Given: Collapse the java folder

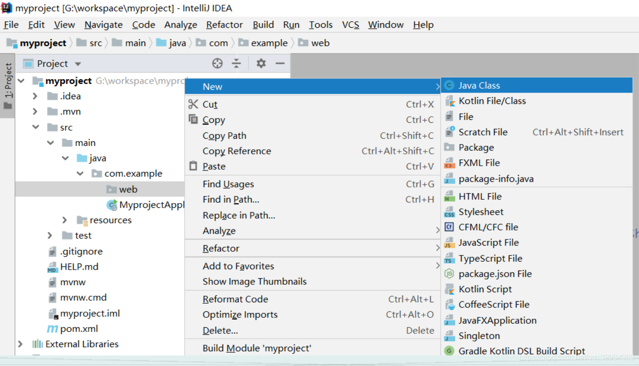Looking at the screenshot, I should coord(65,158).
